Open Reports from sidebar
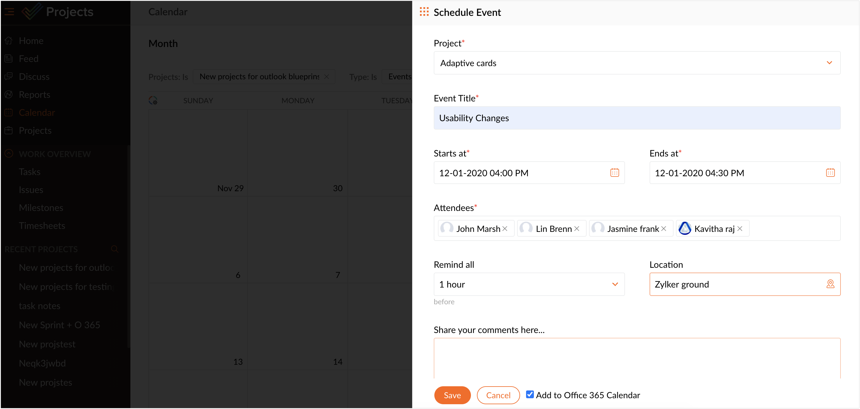860x409 pixels. pyautogui.click(x=34, y=95)
